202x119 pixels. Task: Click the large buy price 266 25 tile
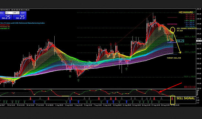(20, 17)
